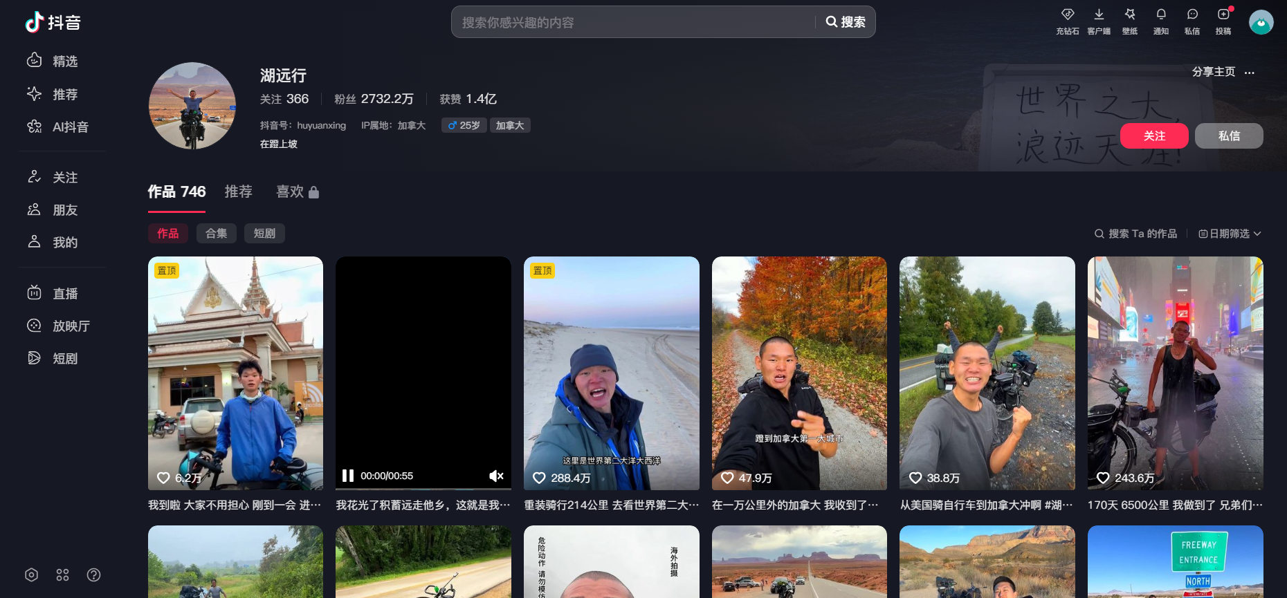
Task: Open the roadside video with 38.8万 likes
Action: [987, 373]
